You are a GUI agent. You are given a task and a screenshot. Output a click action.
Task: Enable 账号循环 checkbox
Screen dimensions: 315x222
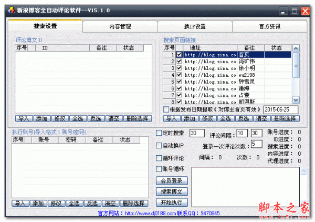pyautogui.click(x=159, y=169)
